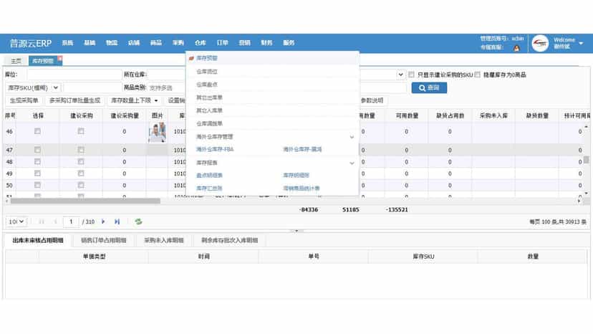
Task: Toggle the 隐藏库存为0商品 checkbox
Action: (x=477, y=75)
